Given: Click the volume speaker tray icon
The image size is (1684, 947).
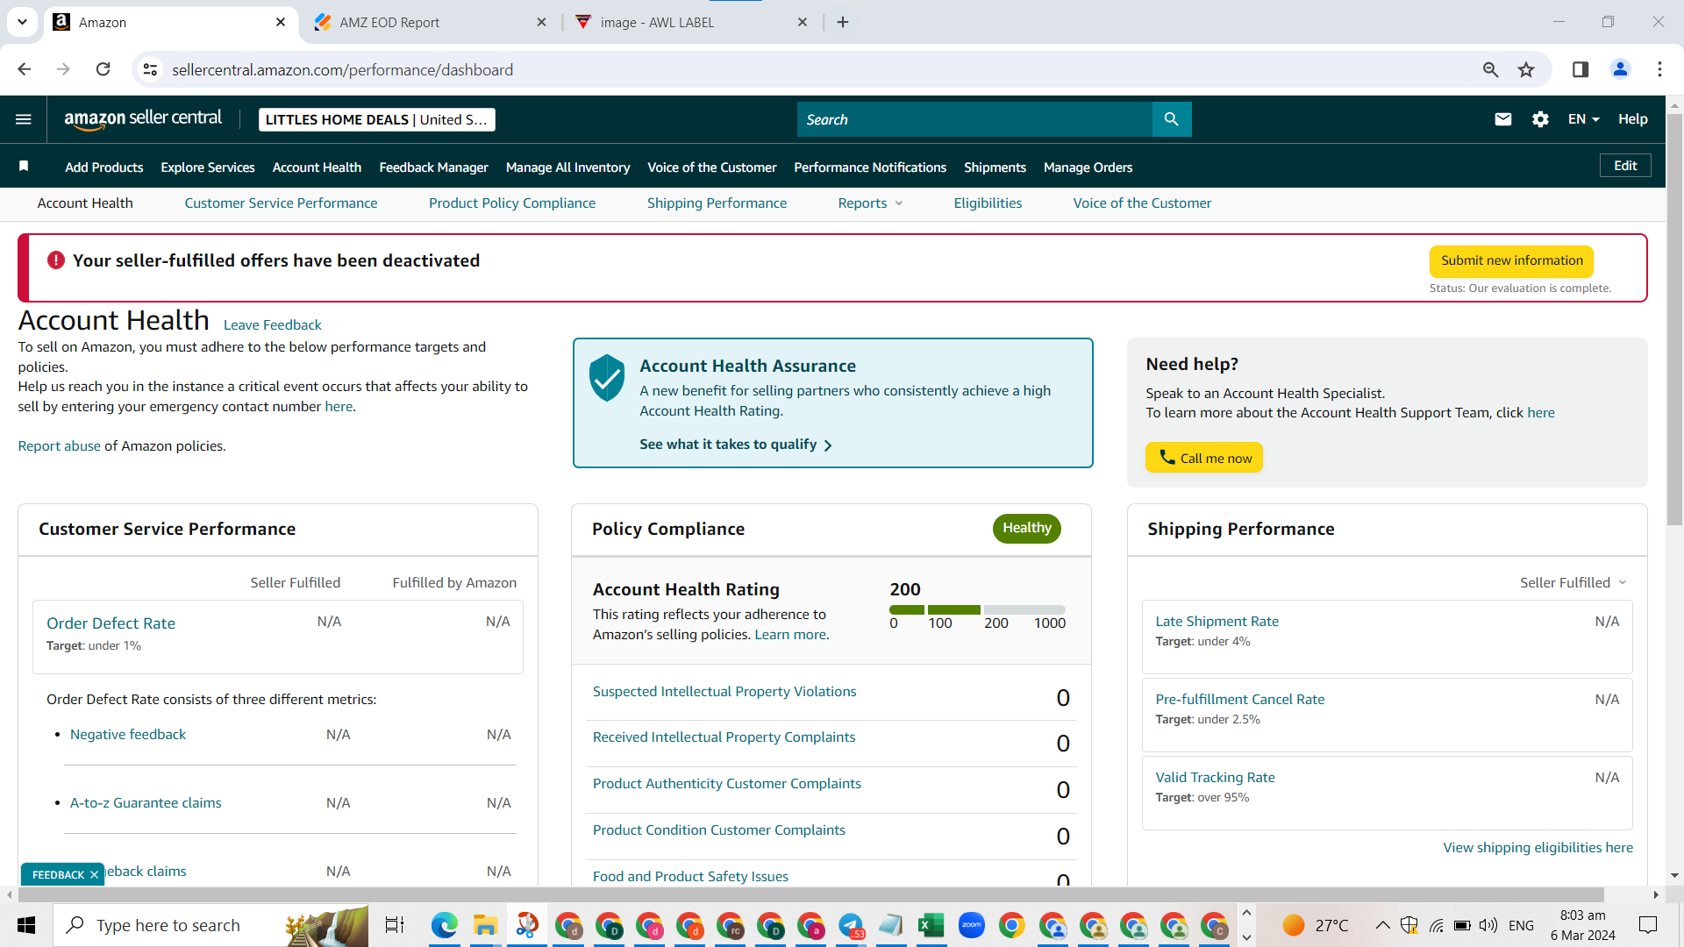Looking at the screenshot, I should pos(1488,925).
